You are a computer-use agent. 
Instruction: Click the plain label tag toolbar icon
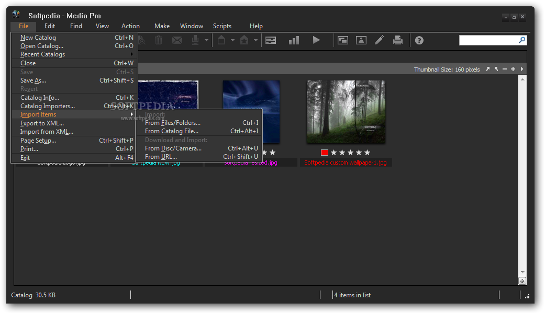(221, 40)
